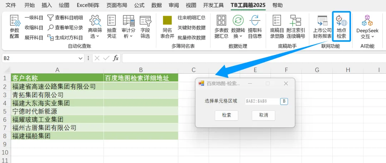Select cell 青拓集团有限公司
The width and height of the screenshot is (386, 163).
click(57, 95)
